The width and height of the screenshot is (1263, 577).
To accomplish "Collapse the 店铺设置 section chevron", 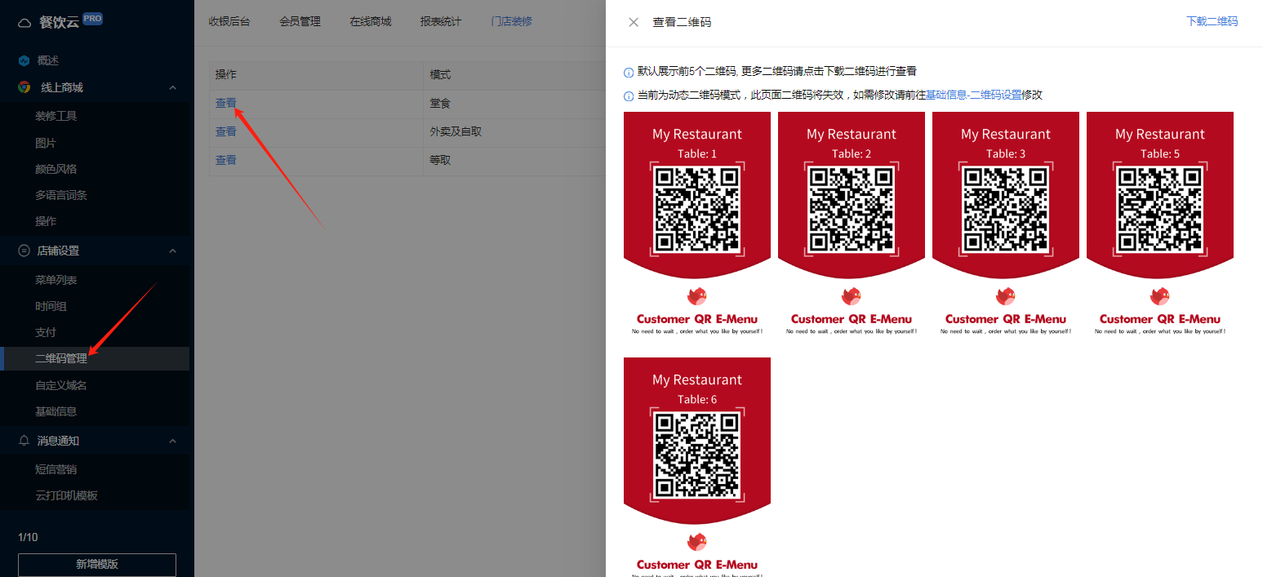I will pyautogui.click(x=172, y=251).
